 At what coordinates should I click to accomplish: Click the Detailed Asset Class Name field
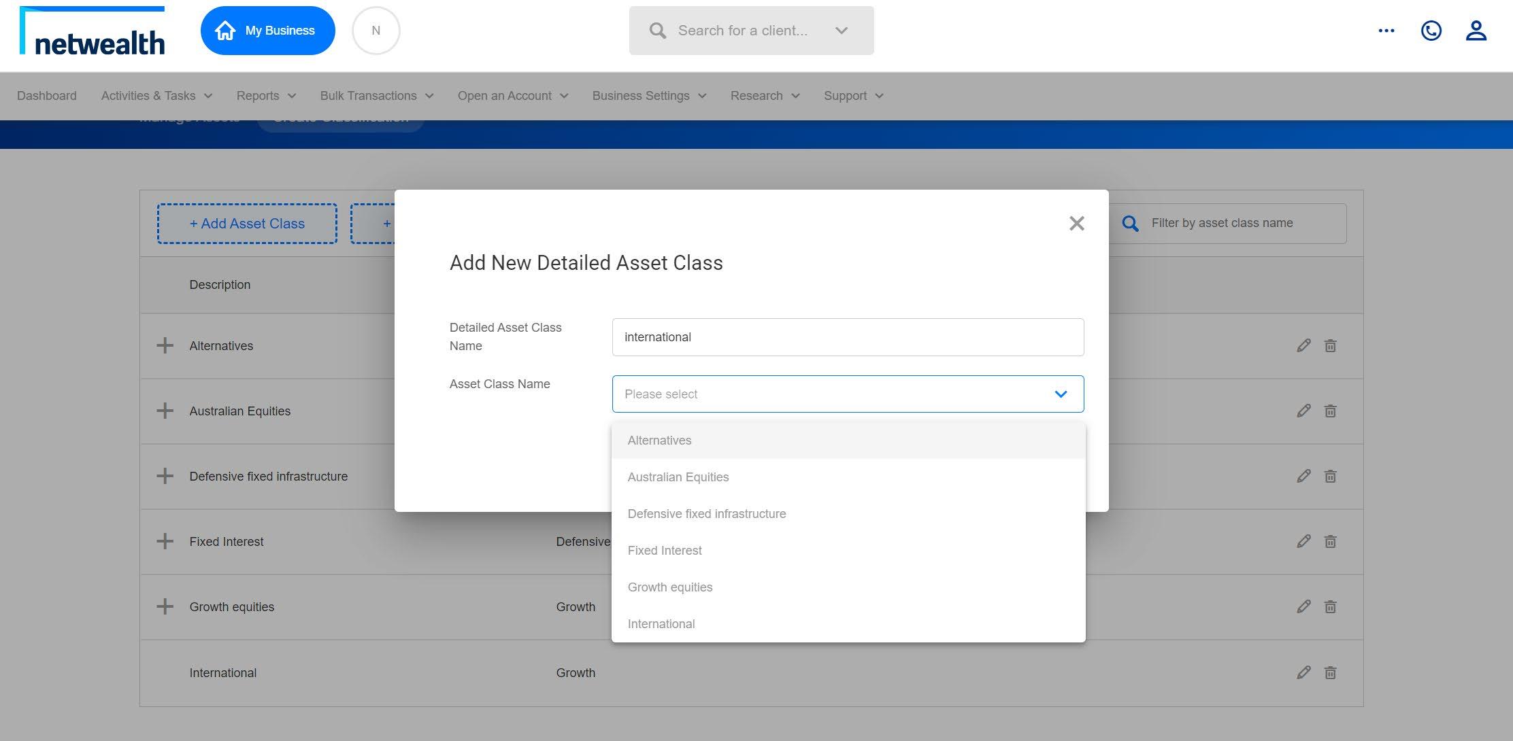[847, 337]
